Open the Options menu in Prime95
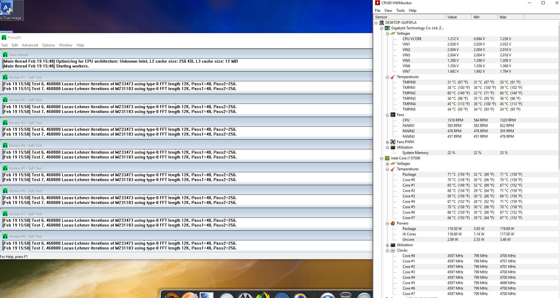560x298 pixels. click(49, 45)
